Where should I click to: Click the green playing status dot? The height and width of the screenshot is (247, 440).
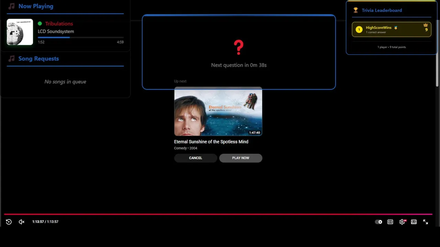[40, 24]
